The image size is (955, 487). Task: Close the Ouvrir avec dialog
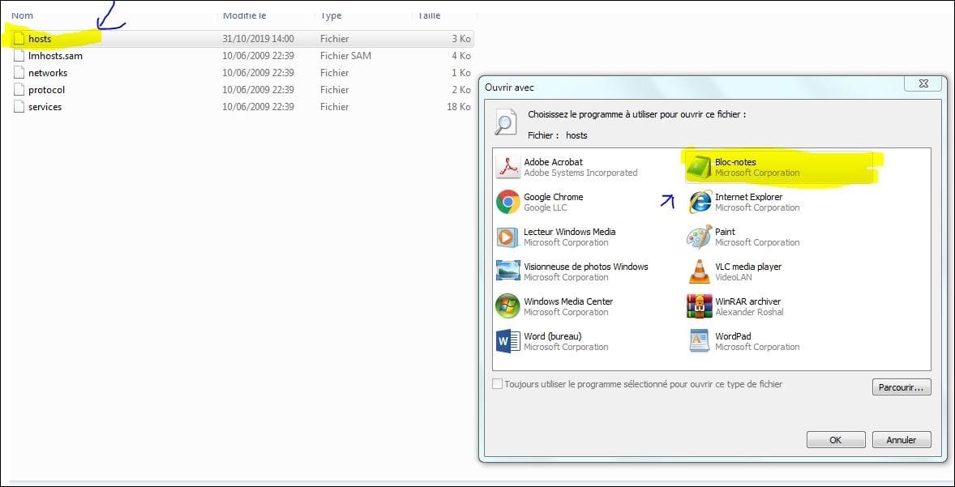923,84
